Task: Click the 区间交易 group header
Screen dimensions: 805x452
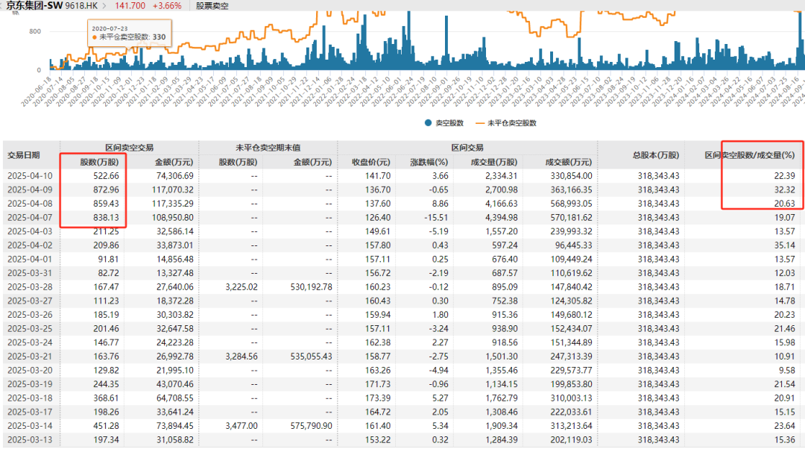Action: 467,148
